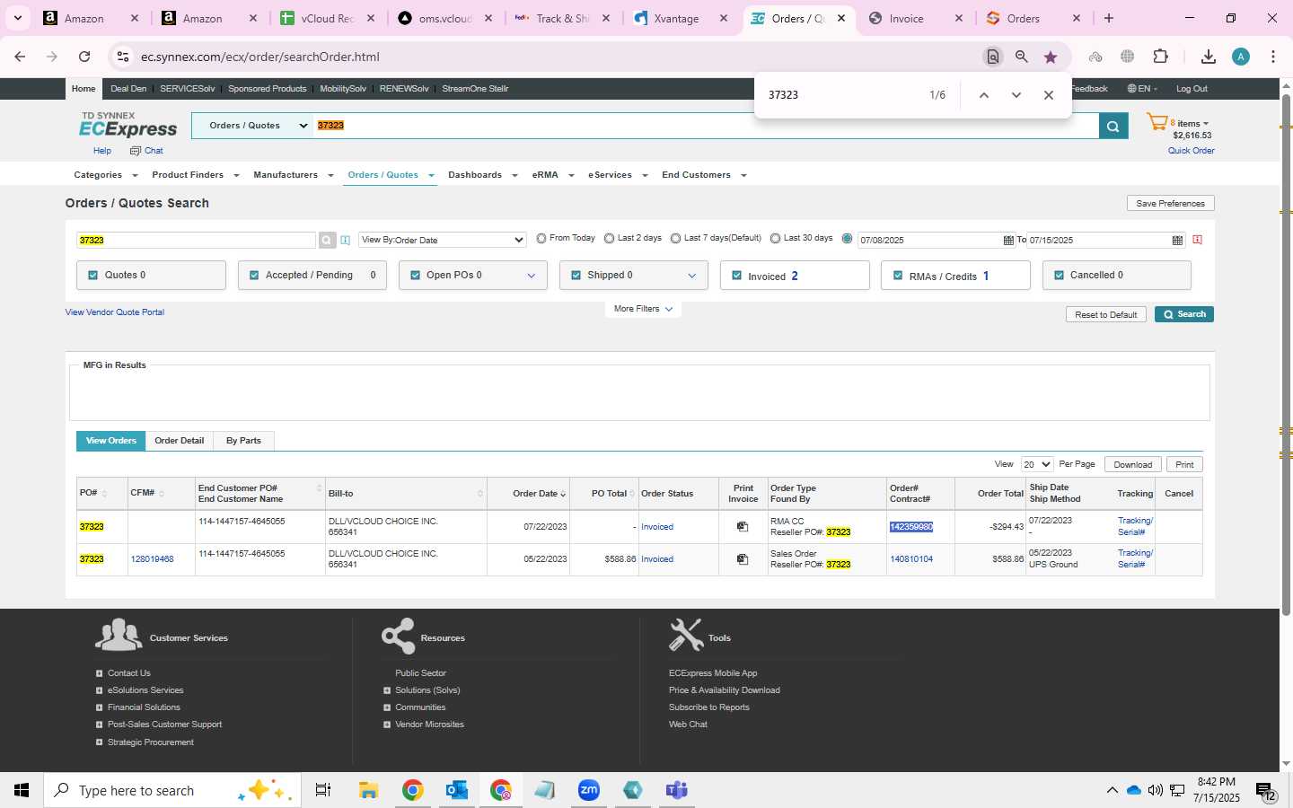Image resolution: width=1293 pixels, height=808 pixels.
Task: Switch to the By Parts tab
Action: tap(243, 441)
